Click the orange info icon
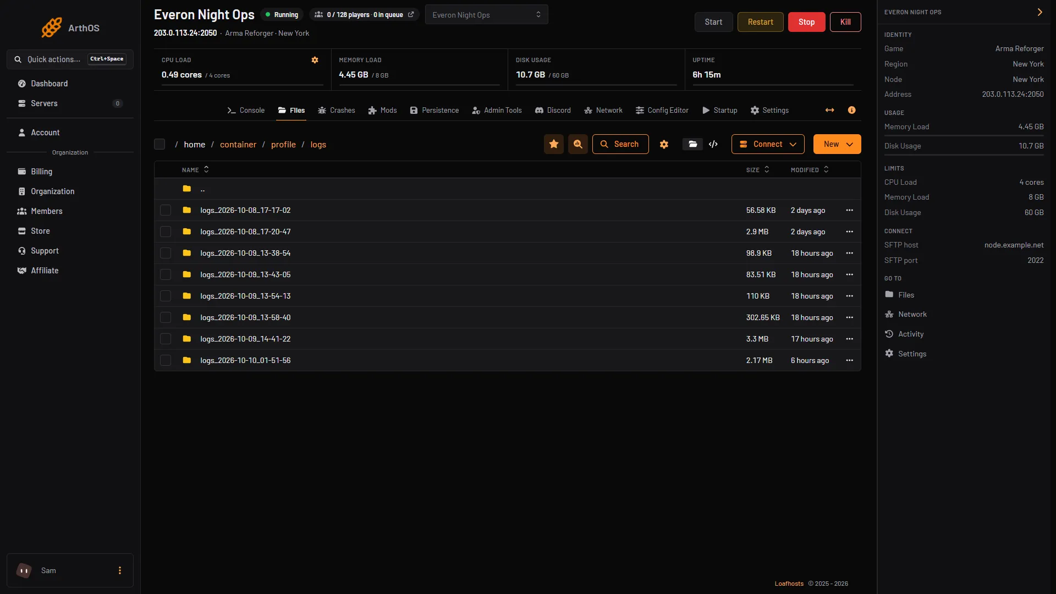 point(851,111)
